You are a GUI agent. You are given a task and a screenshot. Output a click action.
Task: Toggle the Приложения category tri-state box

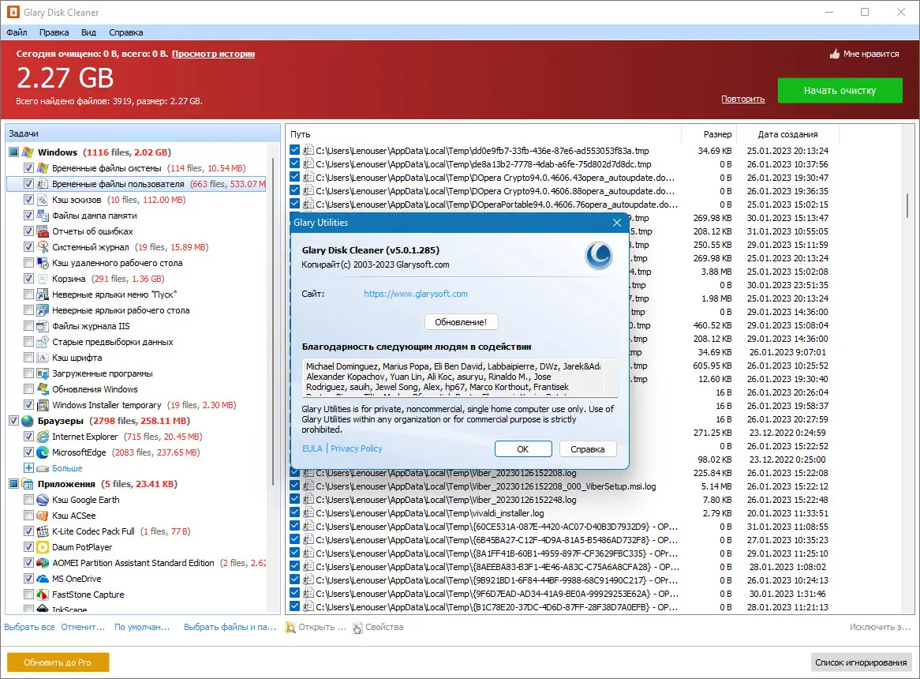coord(13,485)
